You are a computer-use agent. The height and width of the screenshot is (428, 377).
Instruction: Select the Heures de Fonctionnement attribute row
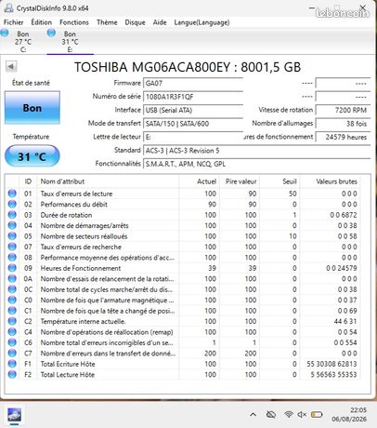point(183,268)
